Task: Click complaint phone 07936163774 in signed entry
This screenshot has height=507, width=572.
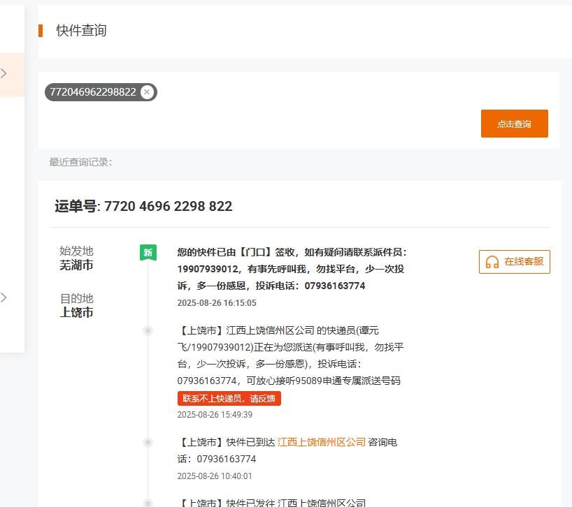Action: tap(335, 286)
